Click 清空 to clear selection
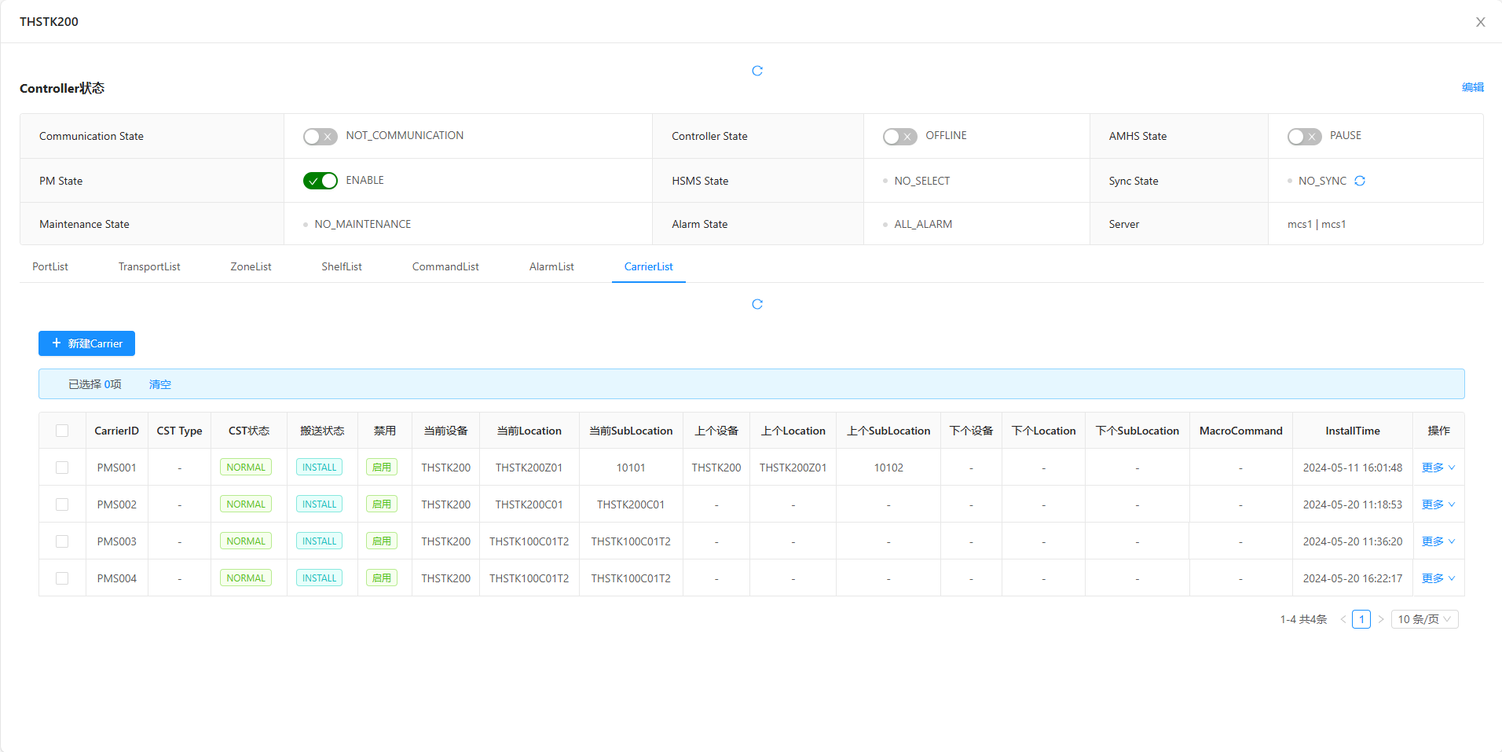 tap(160, 384)
